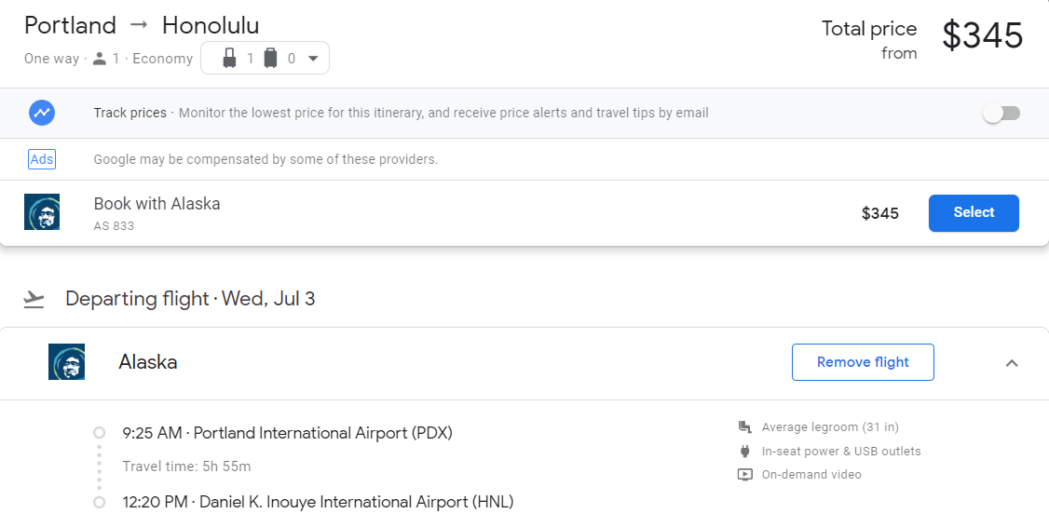
Task: Collapse the Alaska flight details chevron
Action: (x=1012, y=363)
